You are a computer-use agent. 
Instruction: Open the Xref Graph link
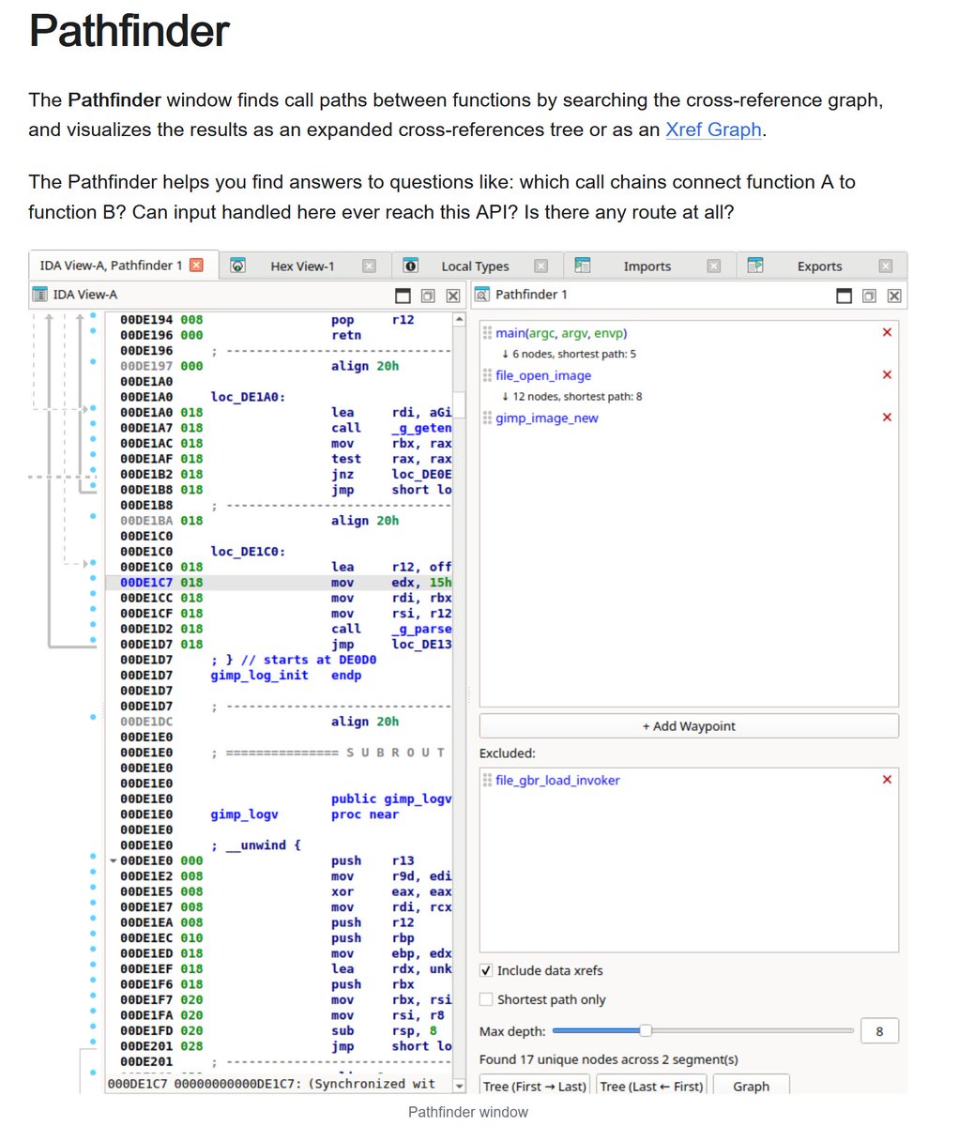713,129
